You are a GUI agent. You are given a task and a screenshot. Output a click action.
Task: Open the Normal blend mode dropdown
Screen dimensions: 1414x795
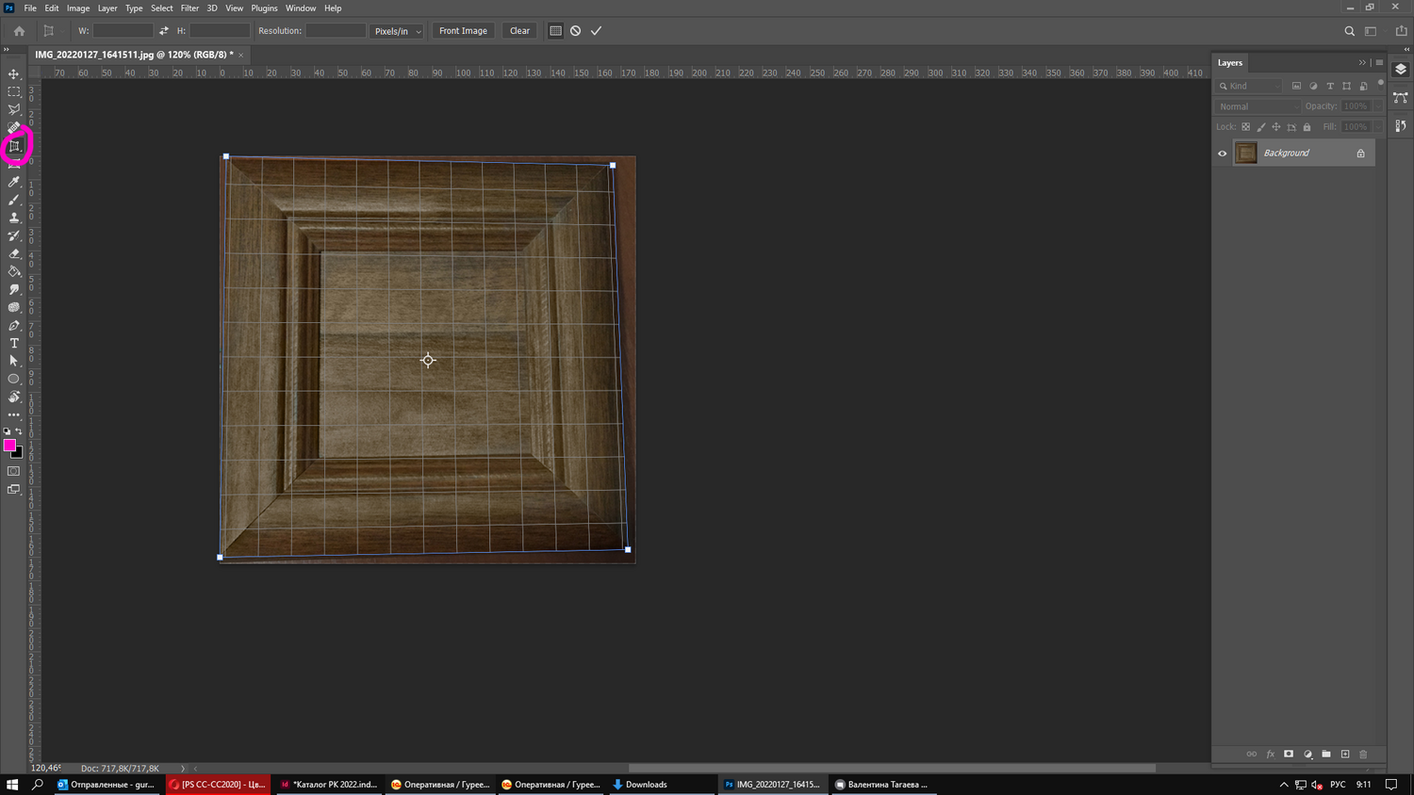pos(1258,106)
